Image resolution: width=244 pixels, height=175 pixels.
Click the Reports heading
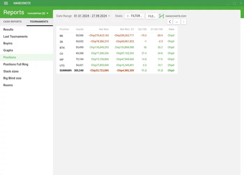click(14, 12)
